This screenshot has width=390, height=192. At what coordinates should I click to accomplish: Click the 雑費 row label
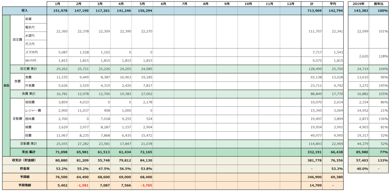click(35, 127)
